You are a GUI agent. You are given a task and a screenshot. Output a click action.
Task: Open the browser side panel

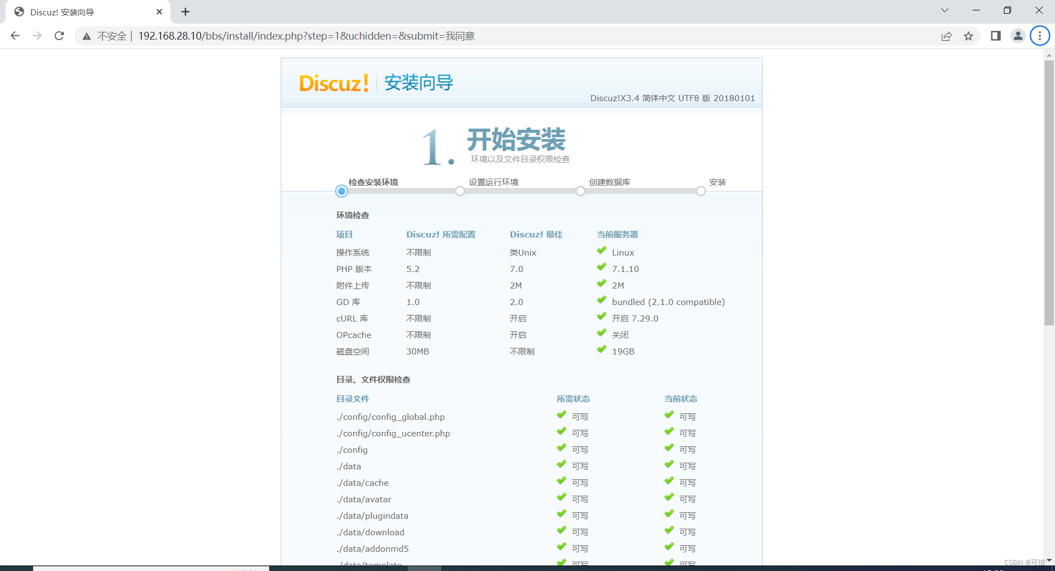tap(996, 36)
